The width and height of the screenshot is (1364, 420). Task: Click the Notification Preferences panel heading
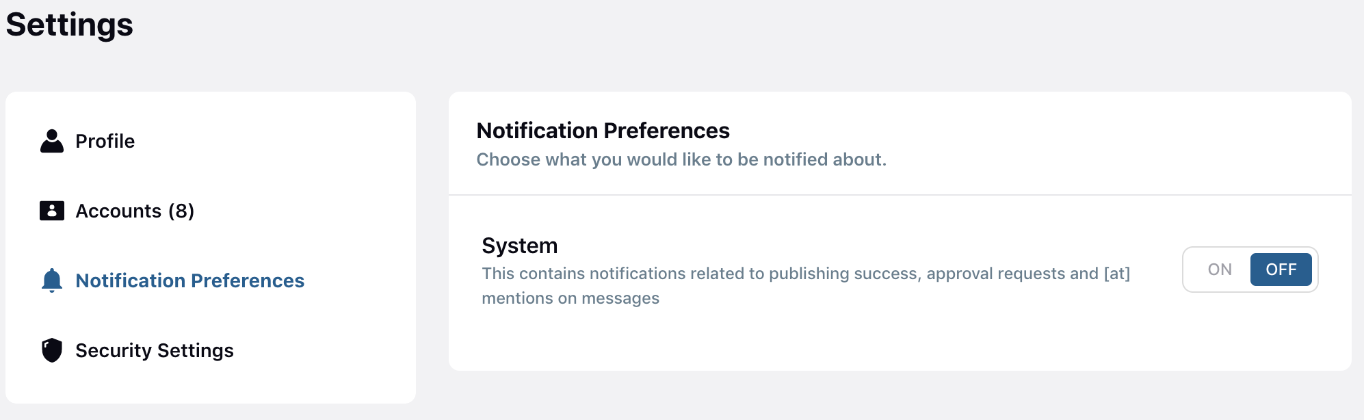603,130
